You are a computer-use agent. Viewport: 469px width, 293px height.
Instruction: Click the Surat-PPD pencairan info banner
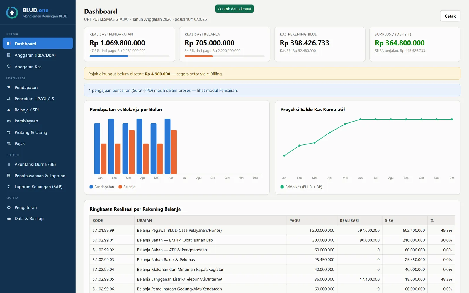pos(272,90)
